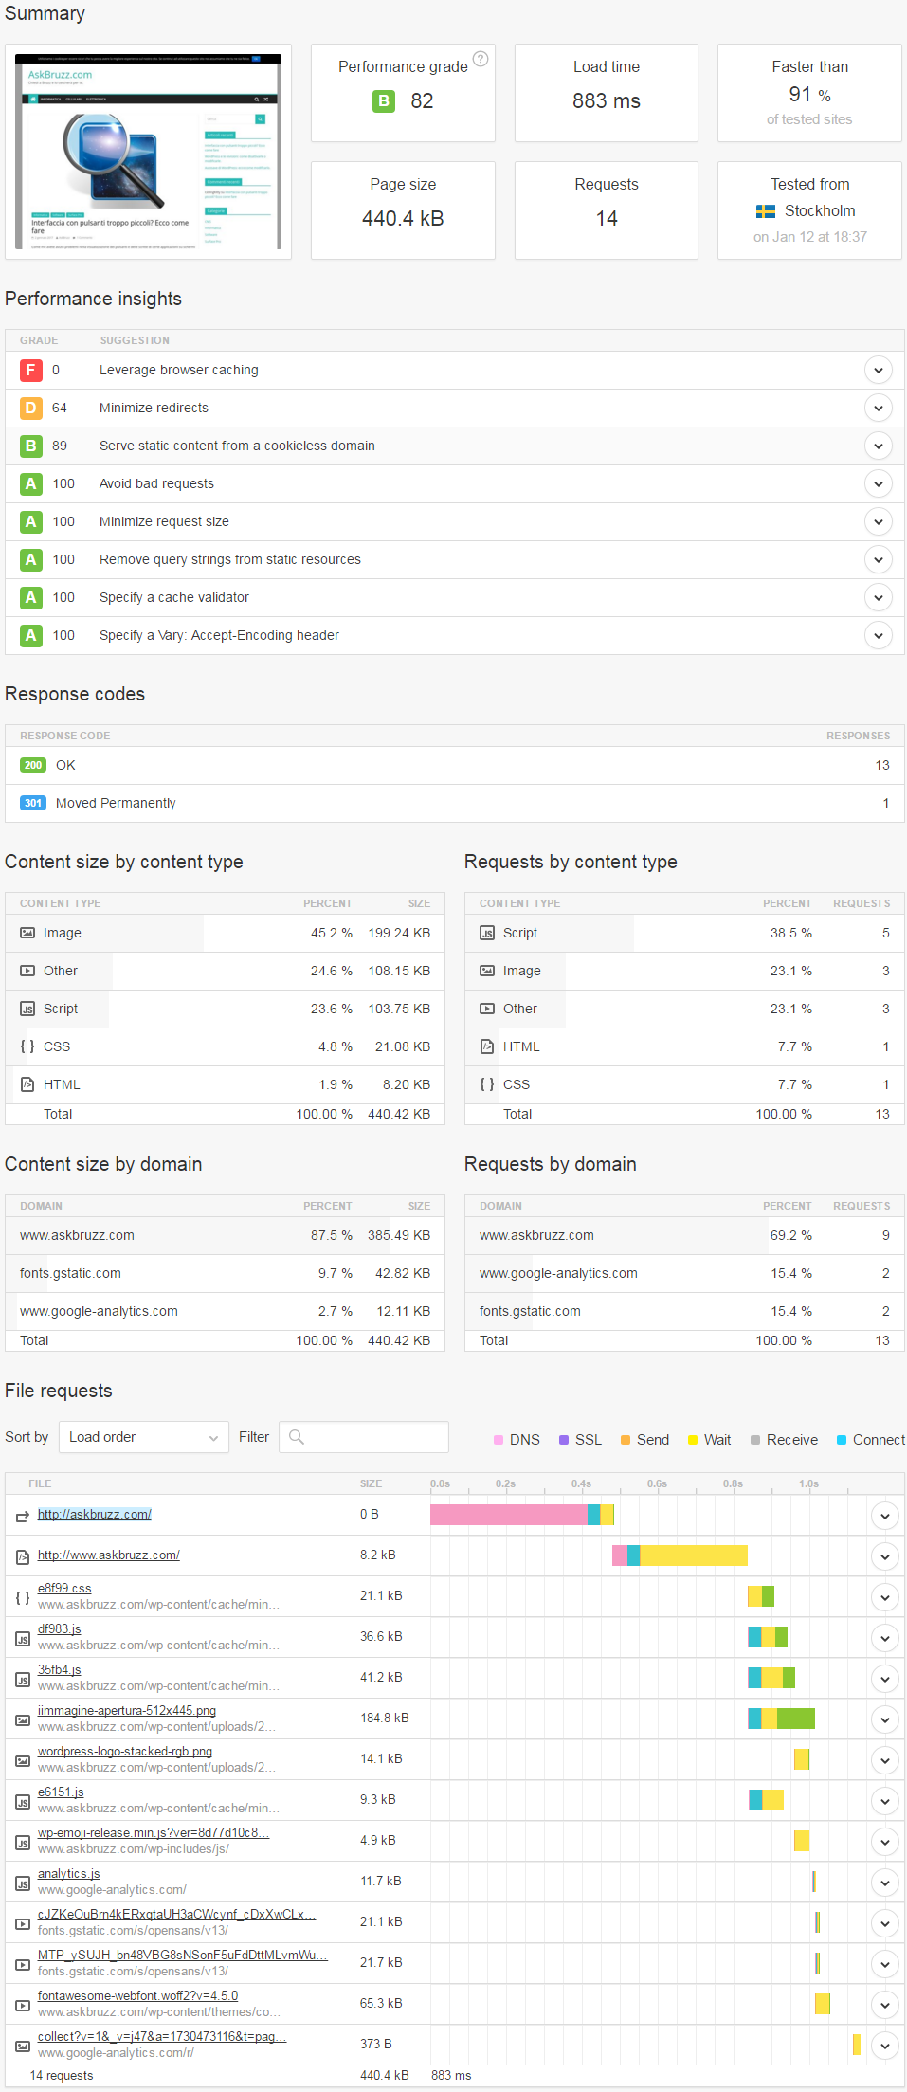The width and height of the screenshot is (907, 2092).
Task: Click the file icon beside fontawesome-webfont.woff2
Action: coord(23,2005)
